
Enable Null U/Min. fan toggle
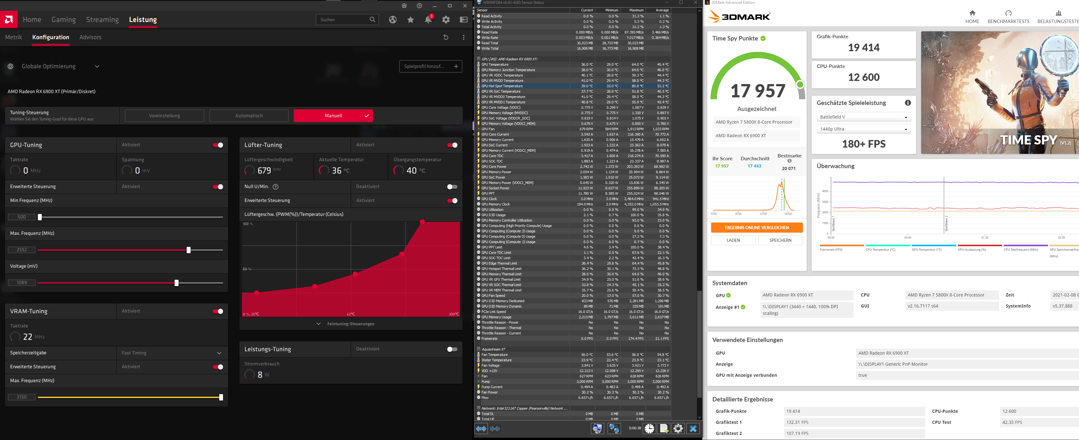pos(452,187)
